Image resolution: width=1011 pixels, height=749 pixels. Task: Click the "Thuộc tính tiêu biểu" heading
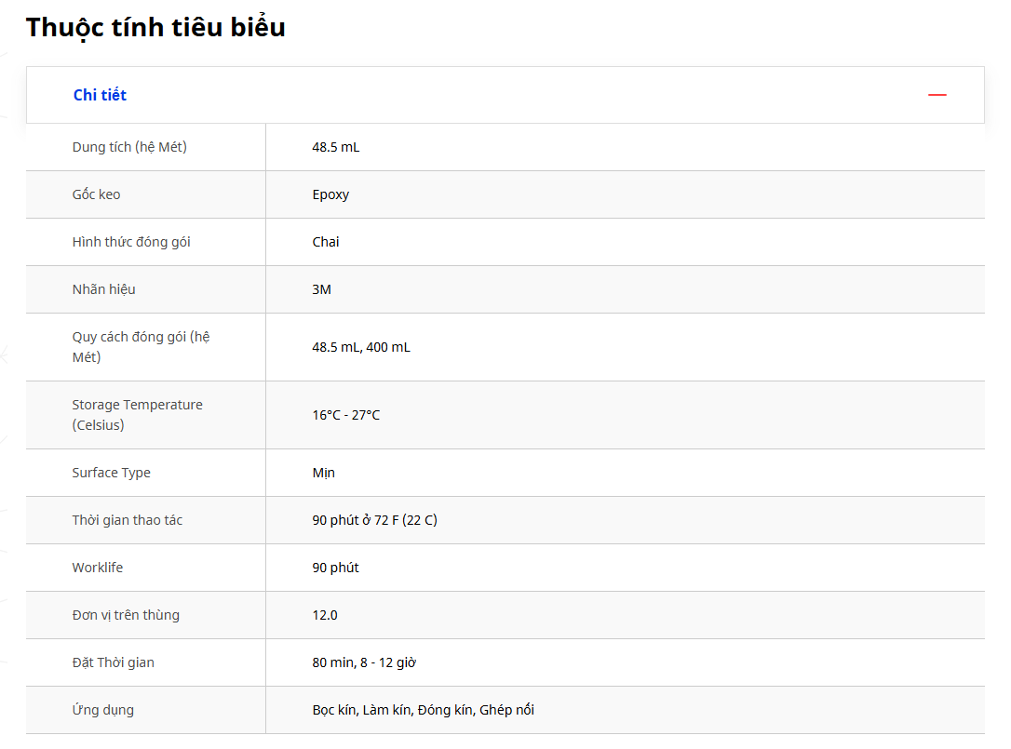(x=155, y=27)
